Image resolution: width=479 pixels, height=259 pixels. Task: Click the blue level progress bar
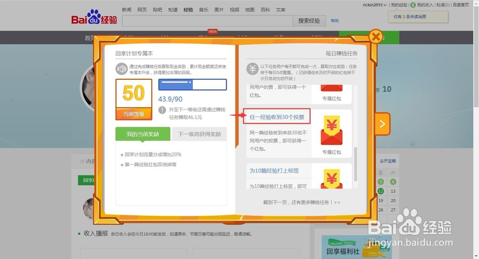pos(193,84)
